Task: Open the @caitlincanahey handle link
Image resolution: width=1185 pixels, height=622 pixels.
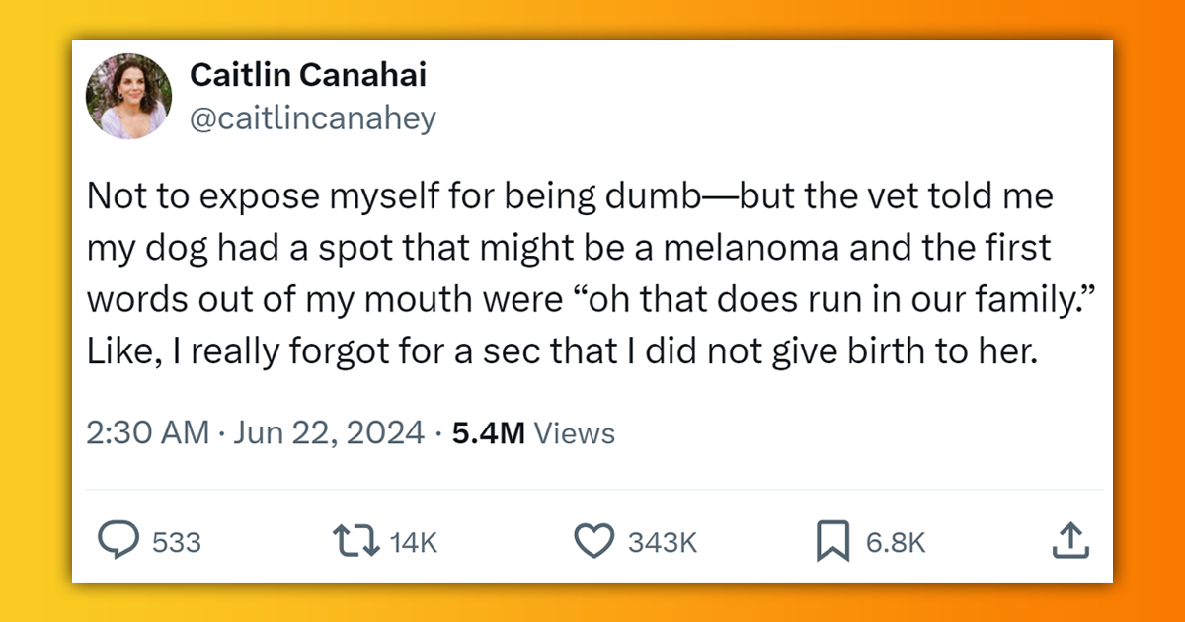Action: click(x=312, y=118)
